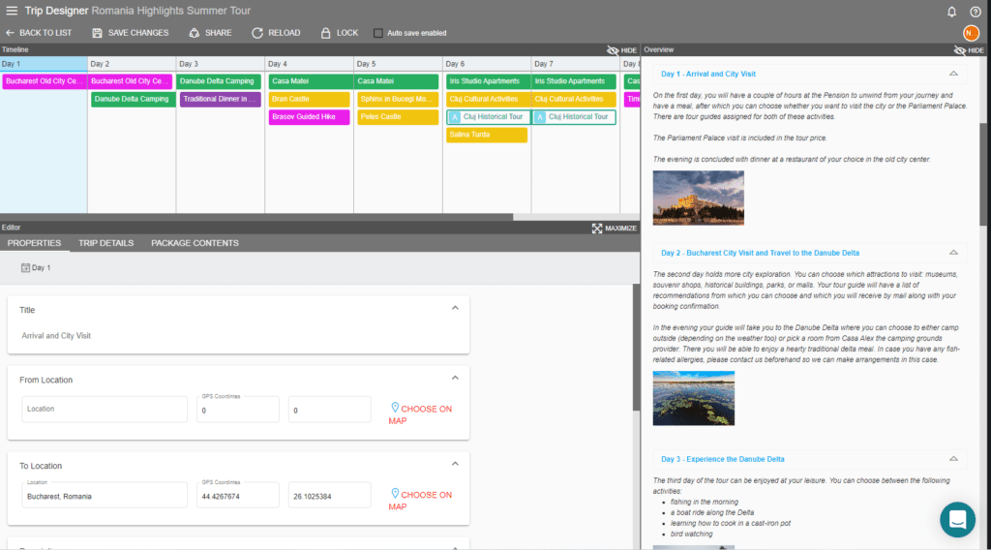Select Danube Delta Camping item in Day 2
991x550 pixels.
(134, 99)
